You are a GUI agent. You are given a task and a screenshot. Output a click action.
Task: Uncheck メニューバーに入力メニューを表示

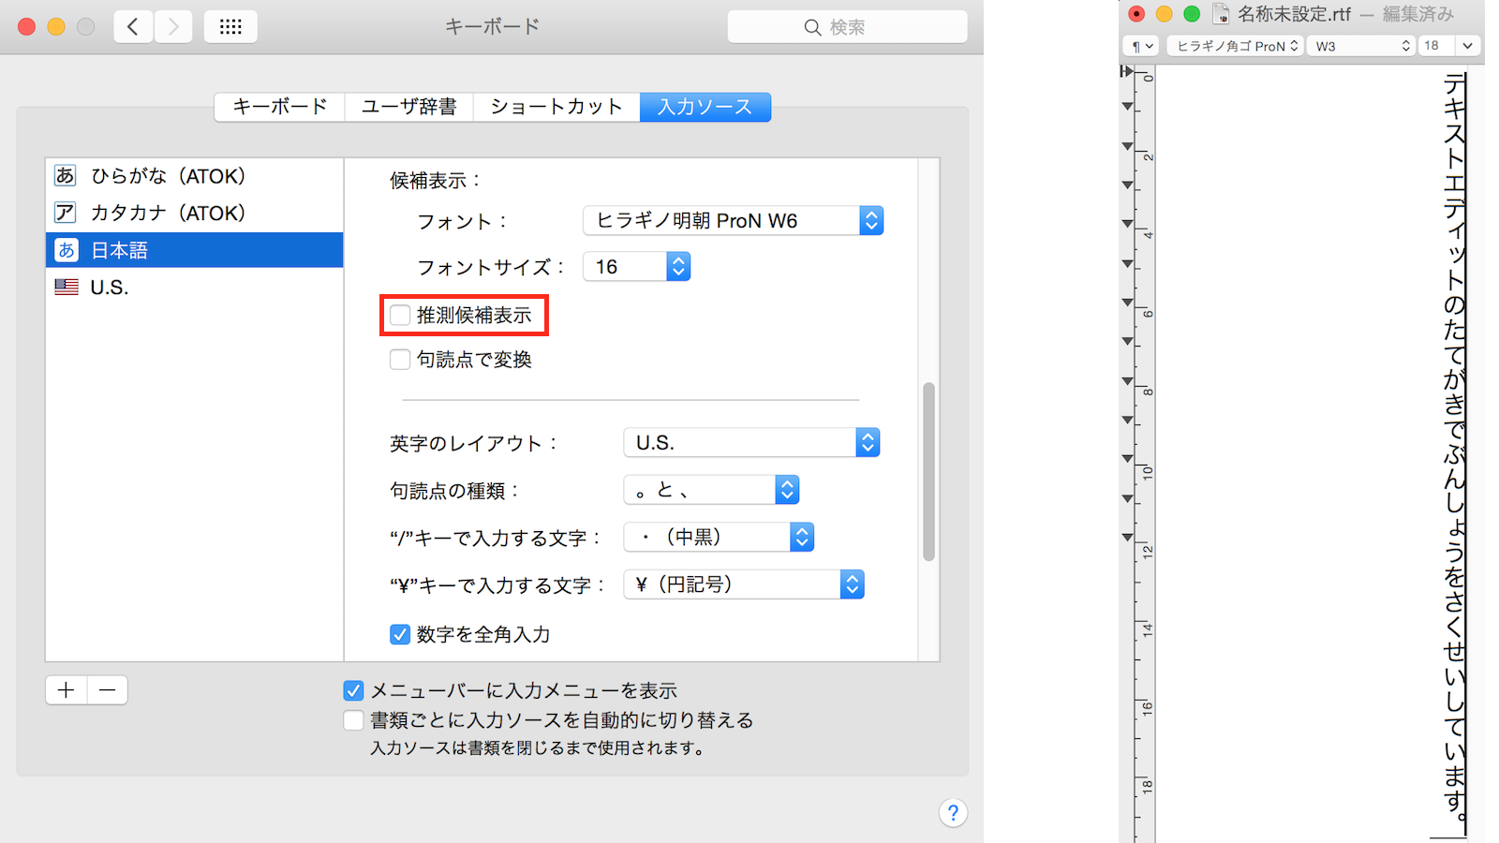353,691
